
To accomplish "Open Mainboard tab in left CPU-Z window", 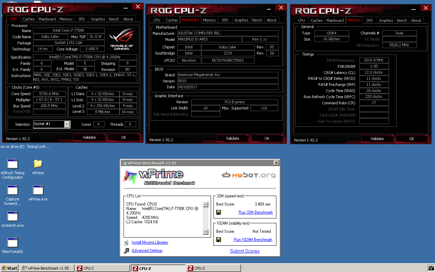I will click(x=47, y=19).
